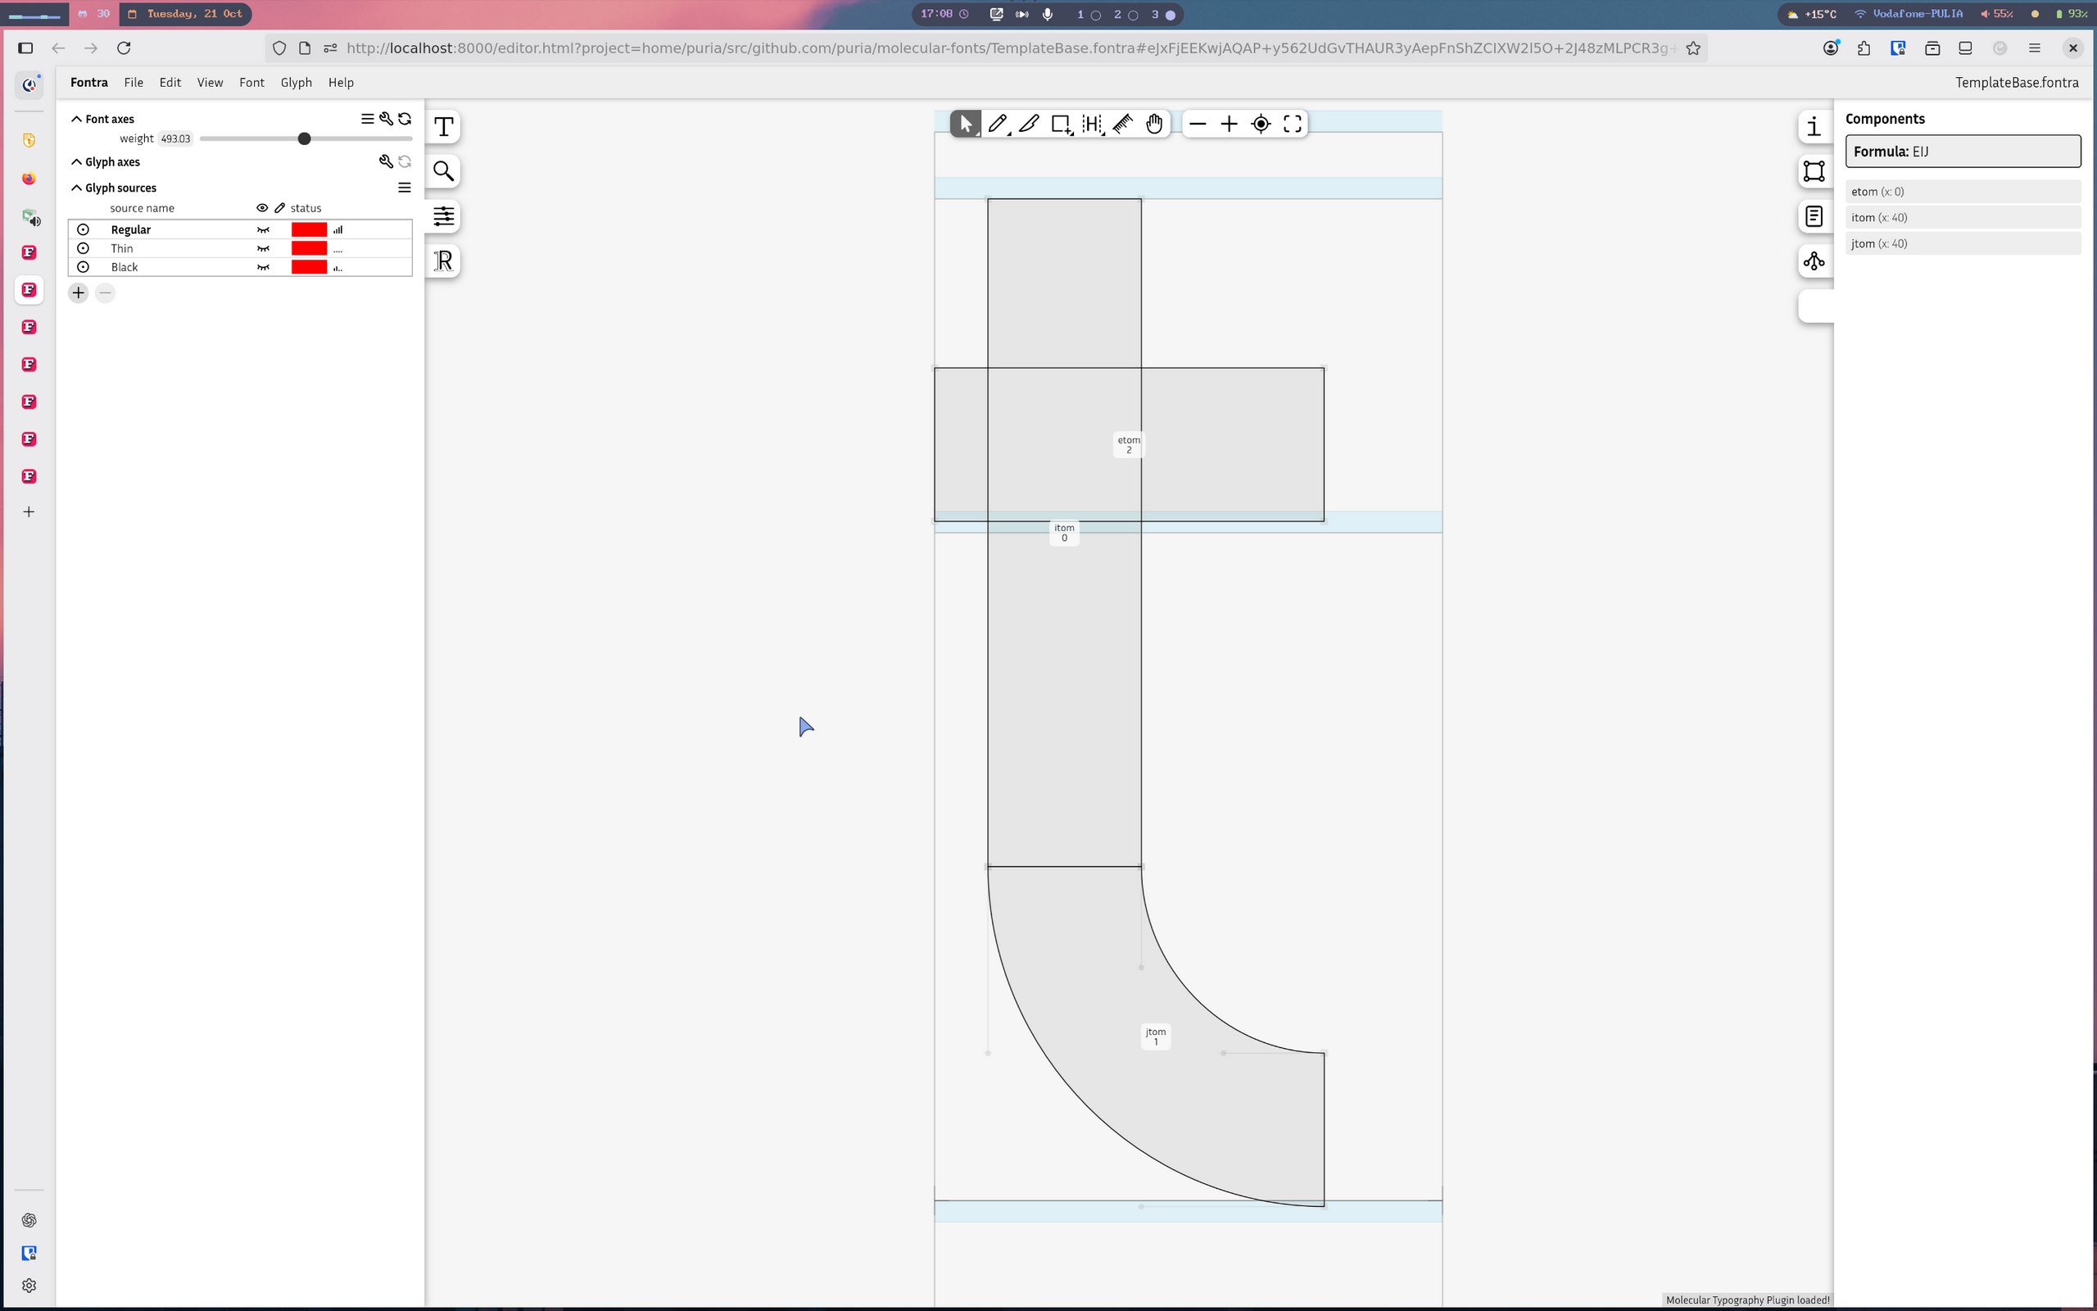Collapse the Glyph axes section
The image size is (2097, 1311).
tap(76, 162)
